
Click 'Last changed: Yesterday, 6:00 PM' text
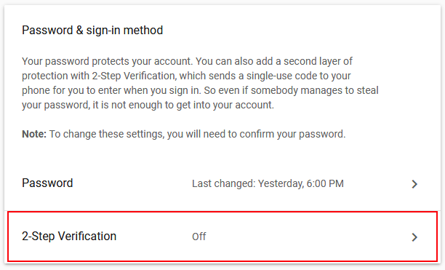click(x=268, y=183)
